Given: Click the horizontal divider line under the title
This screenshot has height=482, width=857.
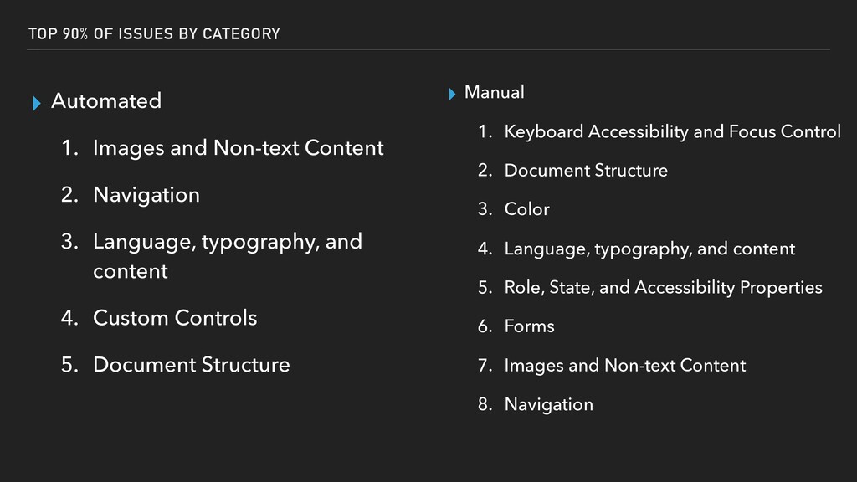Looking at the screenshot, I should coord(428,49).
